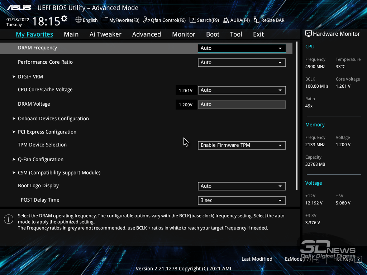
Task: Switch to the My Favorites tab
Action: pos(34,34)
